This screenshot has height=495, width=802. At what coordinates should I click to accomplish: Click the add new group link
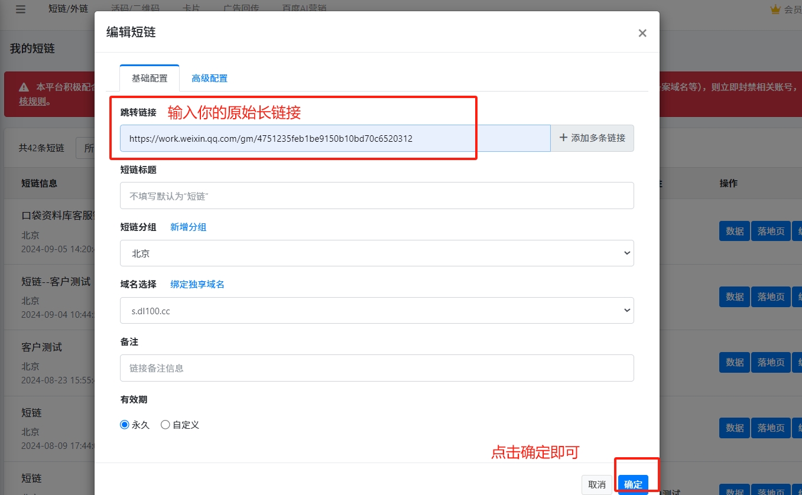188,227
